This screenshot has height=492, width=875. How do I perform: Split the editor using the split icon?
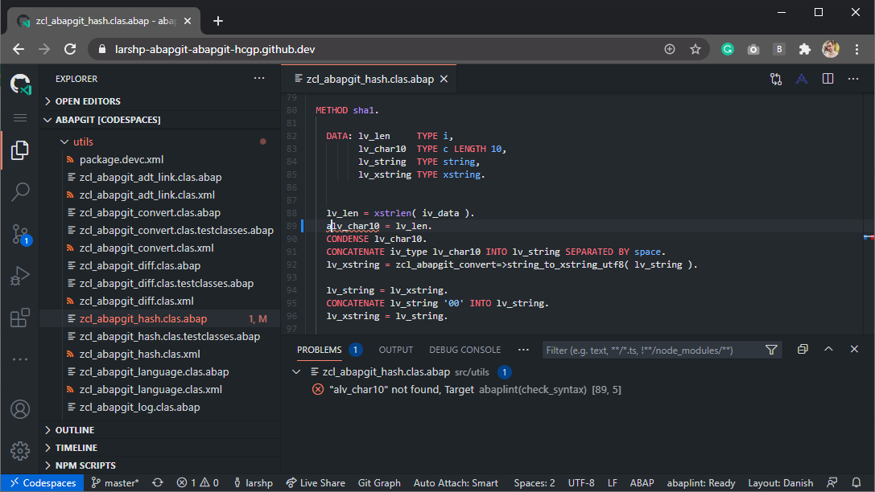[828, 79]
